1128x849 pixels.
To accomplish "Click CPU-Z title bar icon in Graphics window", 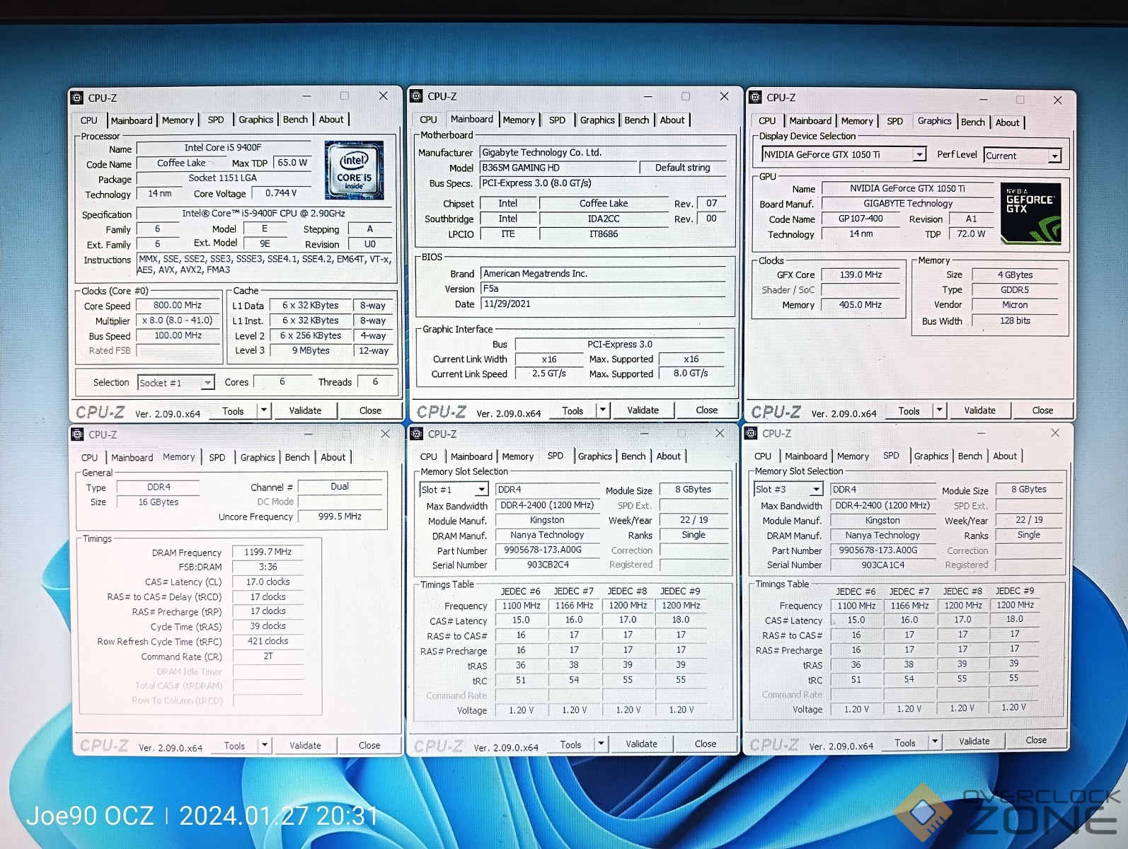I will click(x=756, y=98).
